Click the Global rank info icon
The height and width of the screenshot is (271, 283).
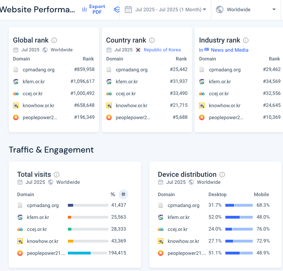(x=54, y=40)
